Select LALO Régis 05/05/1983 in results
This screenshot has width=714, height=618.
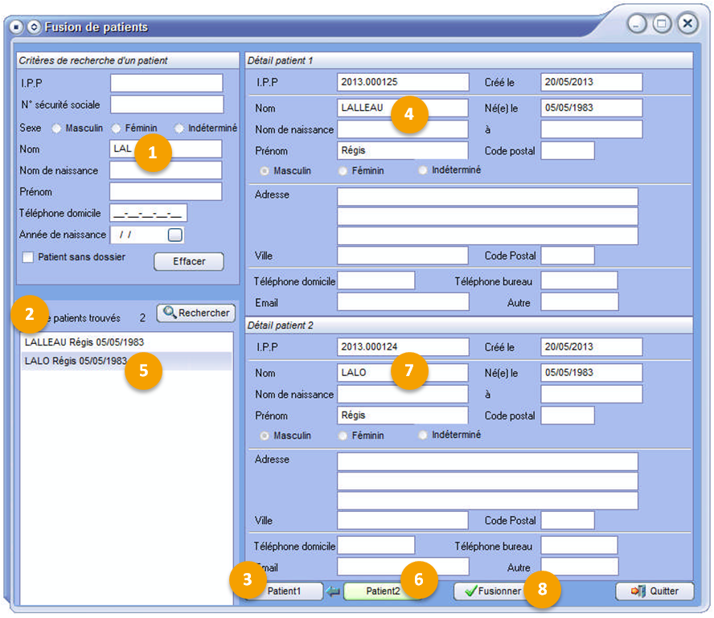pyautogui.click(x=76, y=361)
